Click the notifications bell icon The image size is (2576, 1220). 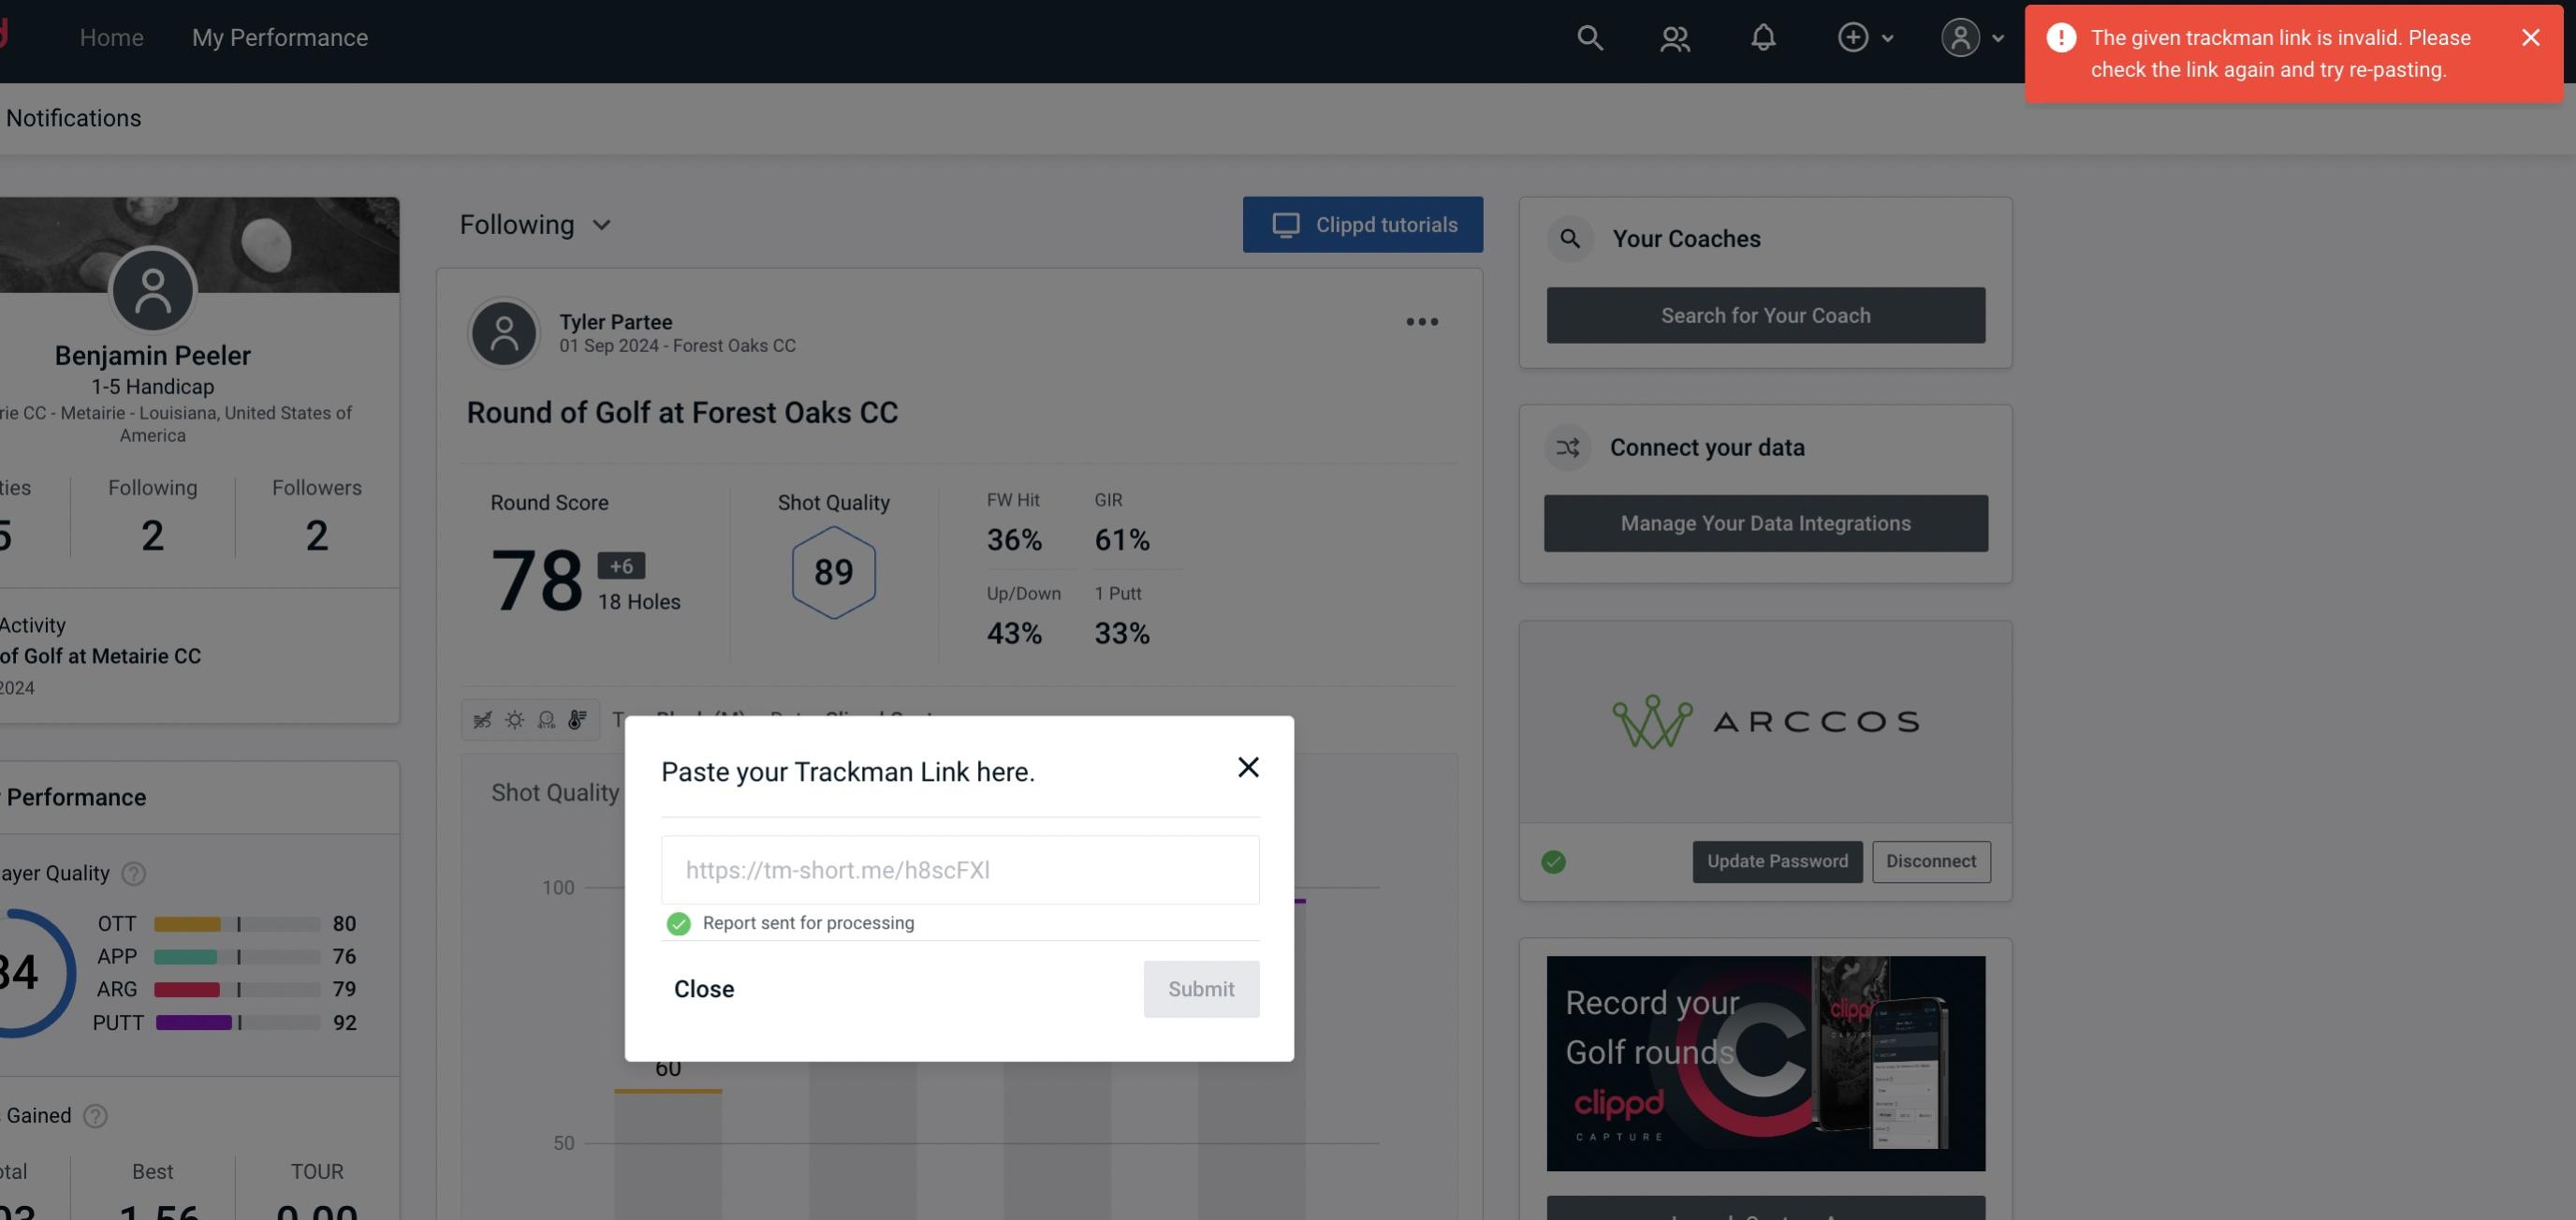tap(1763, 37)
